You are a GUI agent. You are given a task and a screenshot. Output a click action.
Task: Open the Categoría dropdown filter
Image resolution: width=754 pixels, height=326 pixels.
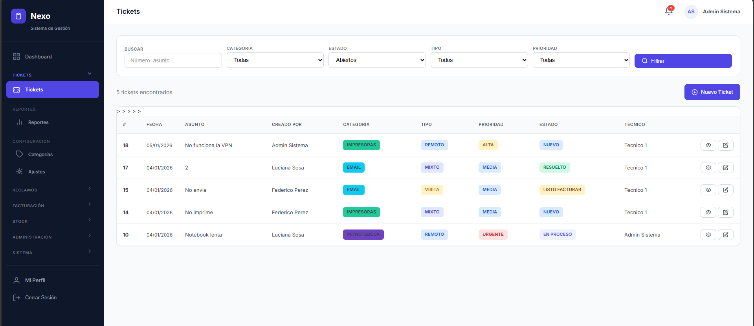point(275,60)
